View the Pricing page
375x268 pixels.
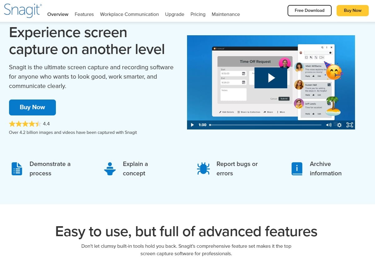[x=198, y=14]
